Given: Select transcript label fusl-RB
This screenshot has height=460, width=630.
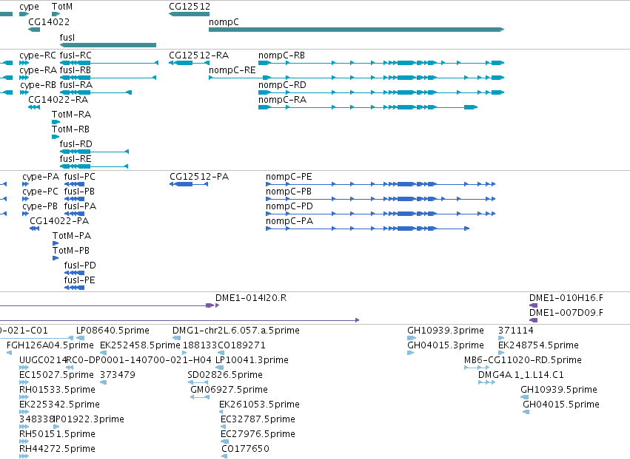Looking at the screenshot, I should [x=75, y=70].
